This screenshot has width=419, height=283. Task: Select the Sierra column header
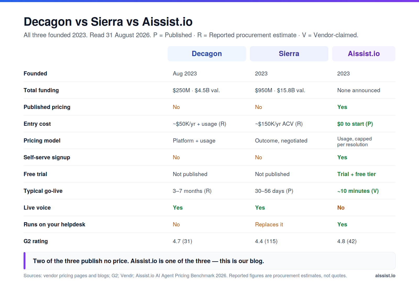click(289, 54)
